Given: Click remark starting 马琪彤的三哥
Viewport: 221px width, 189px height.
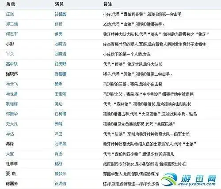Looking at the screenshot, I should click(x=133, y=84).
